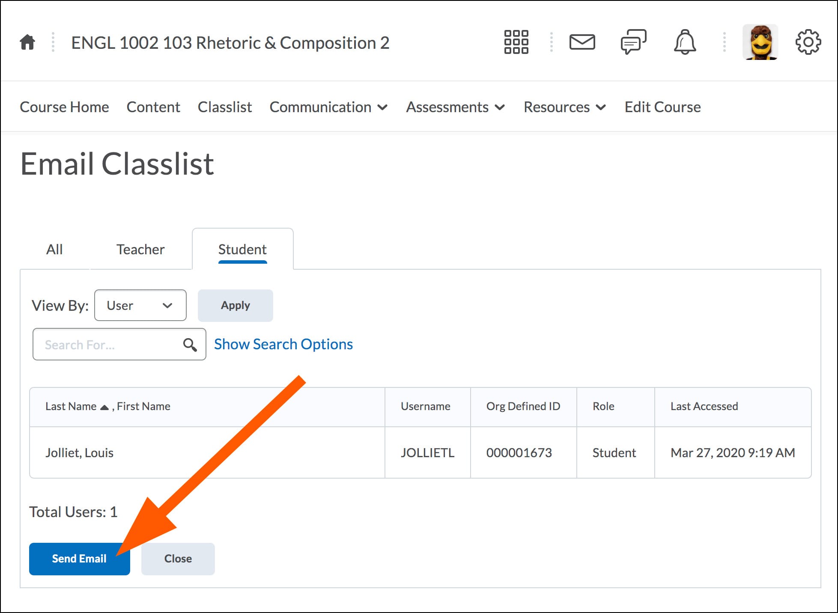Screen dimensions: 838x613
Task: Switch to the Teacher tab
Action: coord(140,249)
